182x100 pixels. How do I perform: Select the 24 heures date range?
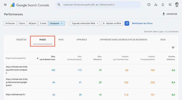click(10, 23)
